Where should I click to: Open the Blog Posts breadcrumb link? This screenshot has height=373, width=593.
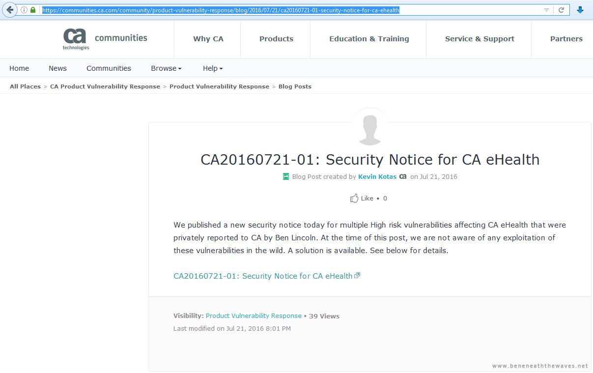[x=295, y=86]
